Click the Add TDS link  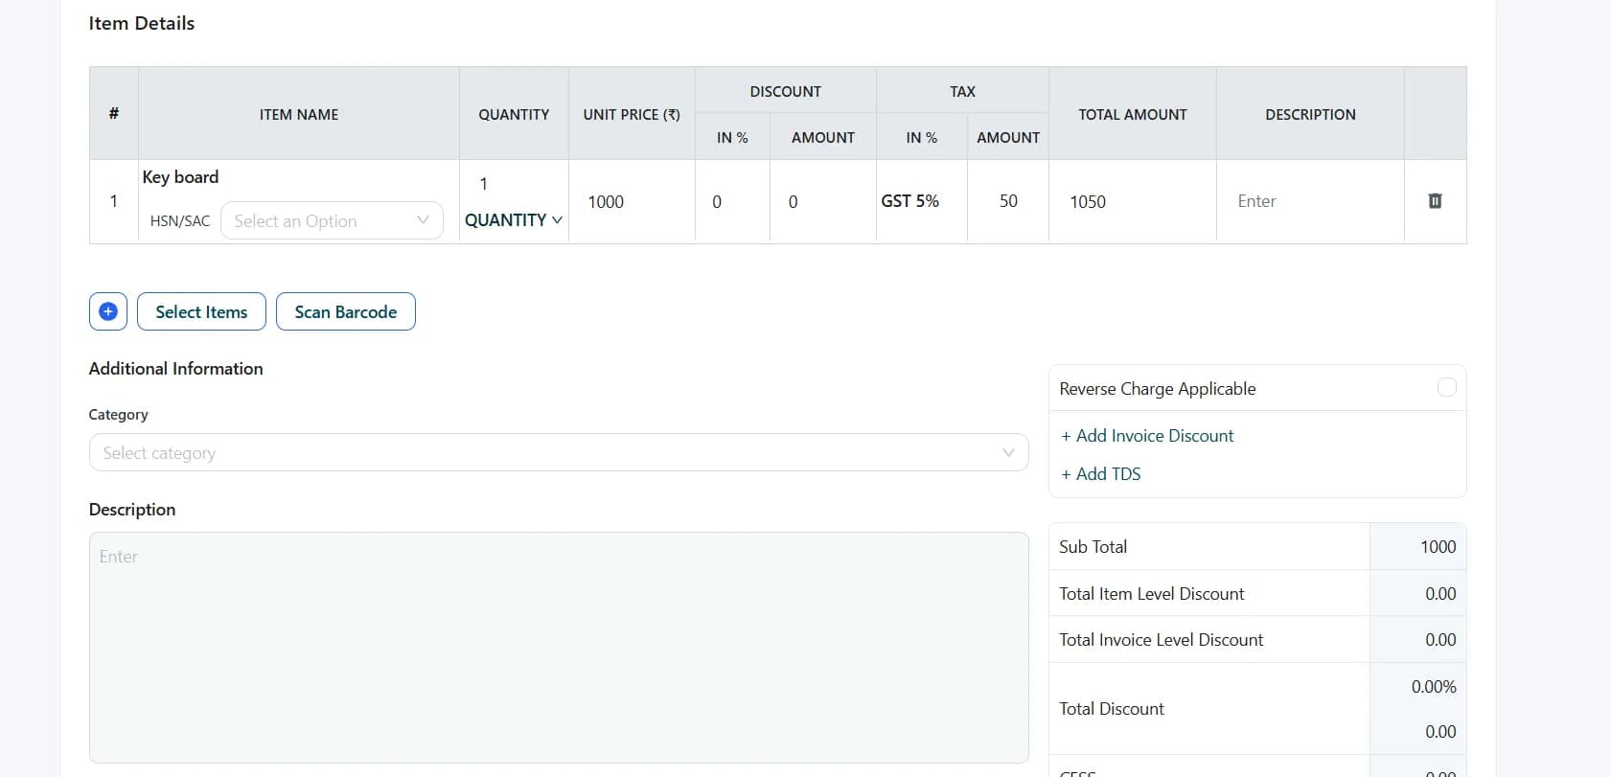tap(1100, 474)
